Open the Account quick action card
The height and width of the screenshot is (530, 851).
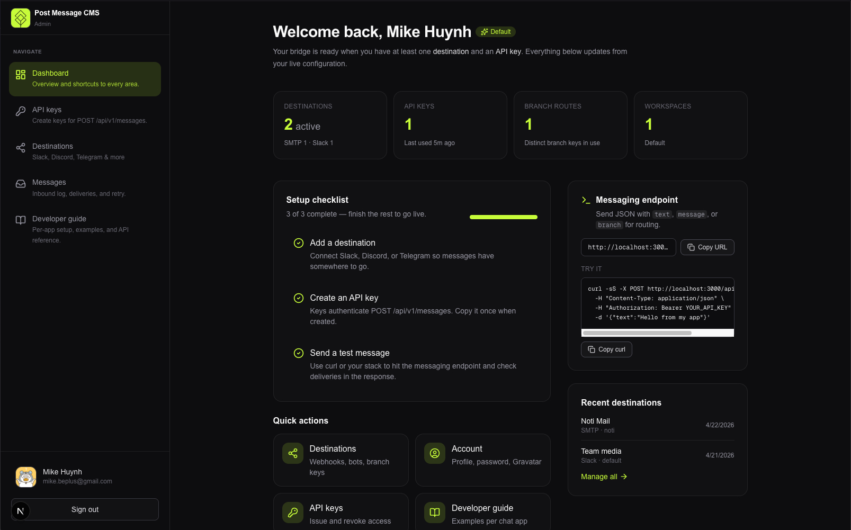point(483,460)
